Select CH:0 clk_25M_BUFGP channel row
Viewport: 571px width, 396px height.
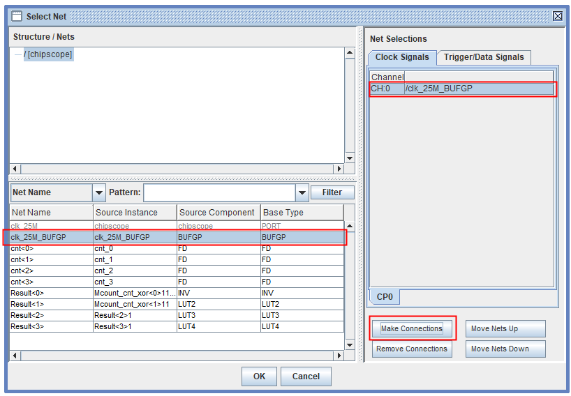(461, 89)
